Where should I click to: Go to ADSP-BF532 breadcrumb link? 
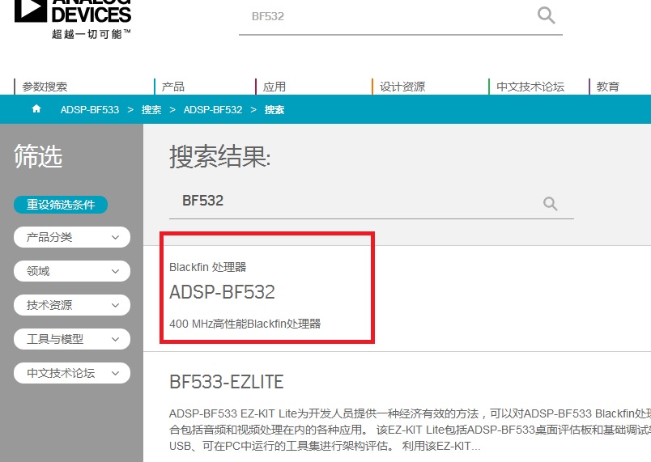click(x=213, y=110)
